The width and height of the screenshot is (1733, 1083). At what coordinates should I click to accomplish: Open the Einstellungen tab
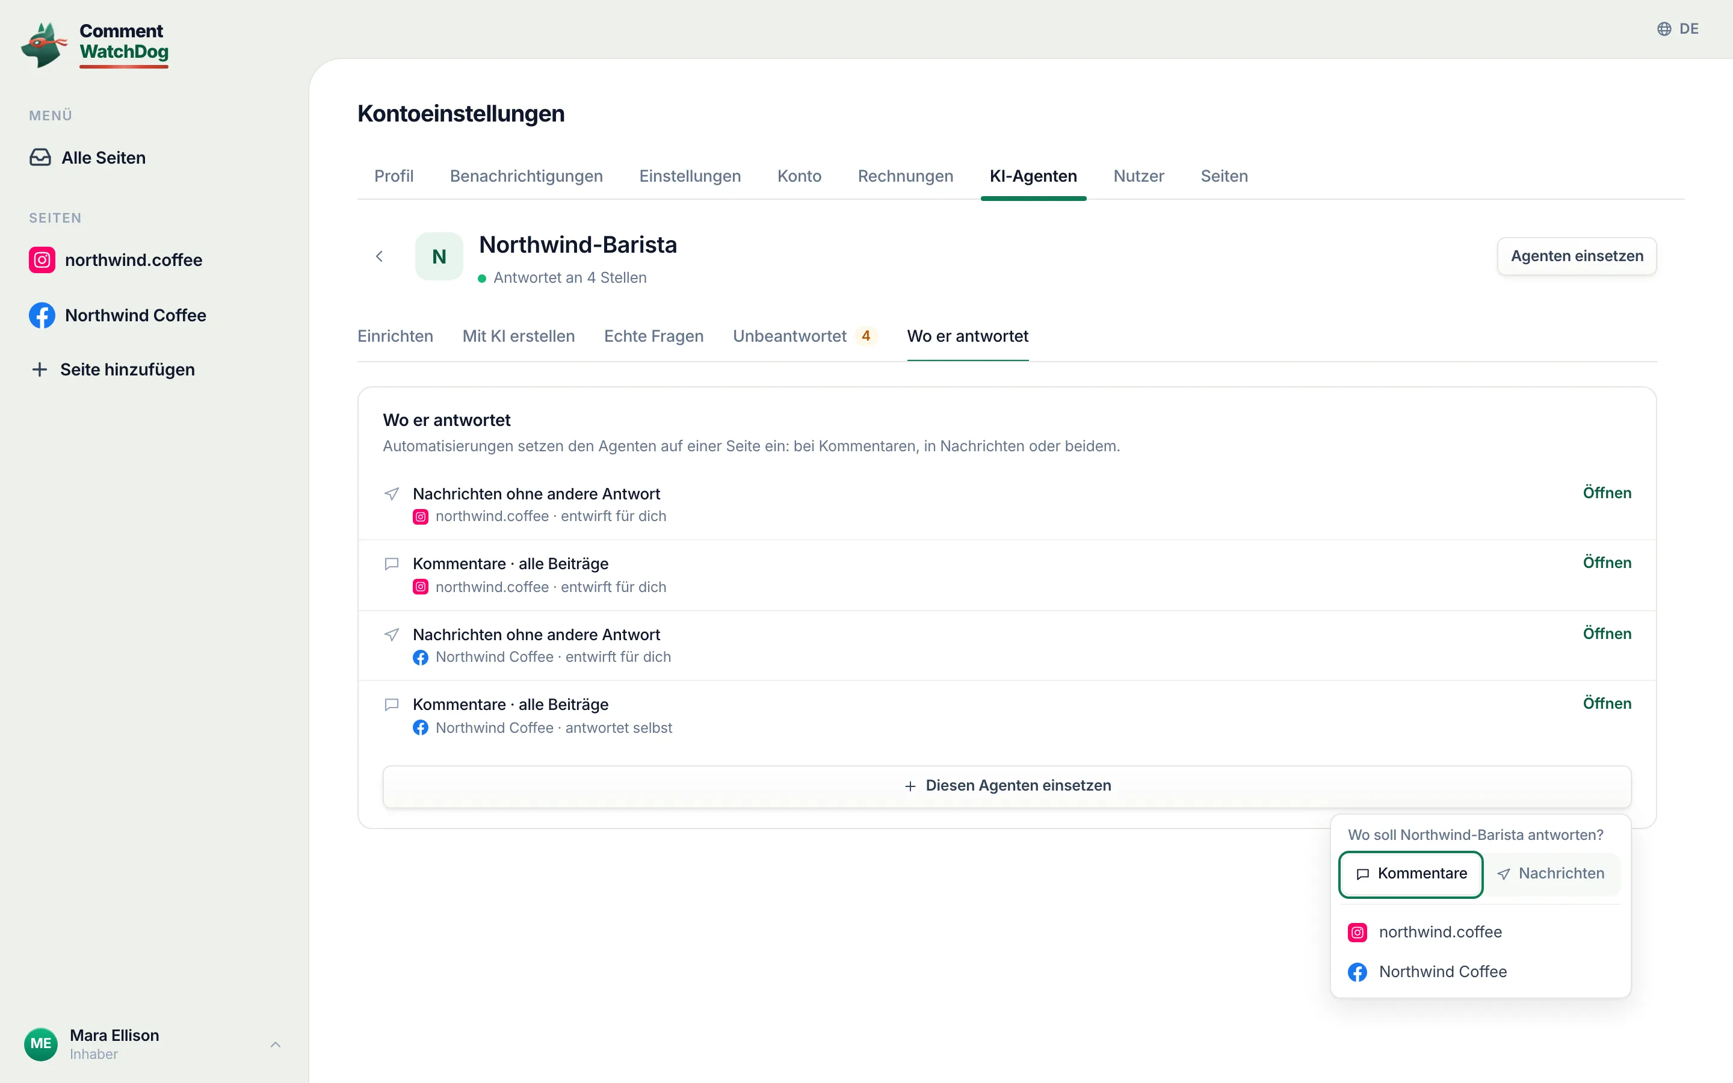[x=690, y=176]
